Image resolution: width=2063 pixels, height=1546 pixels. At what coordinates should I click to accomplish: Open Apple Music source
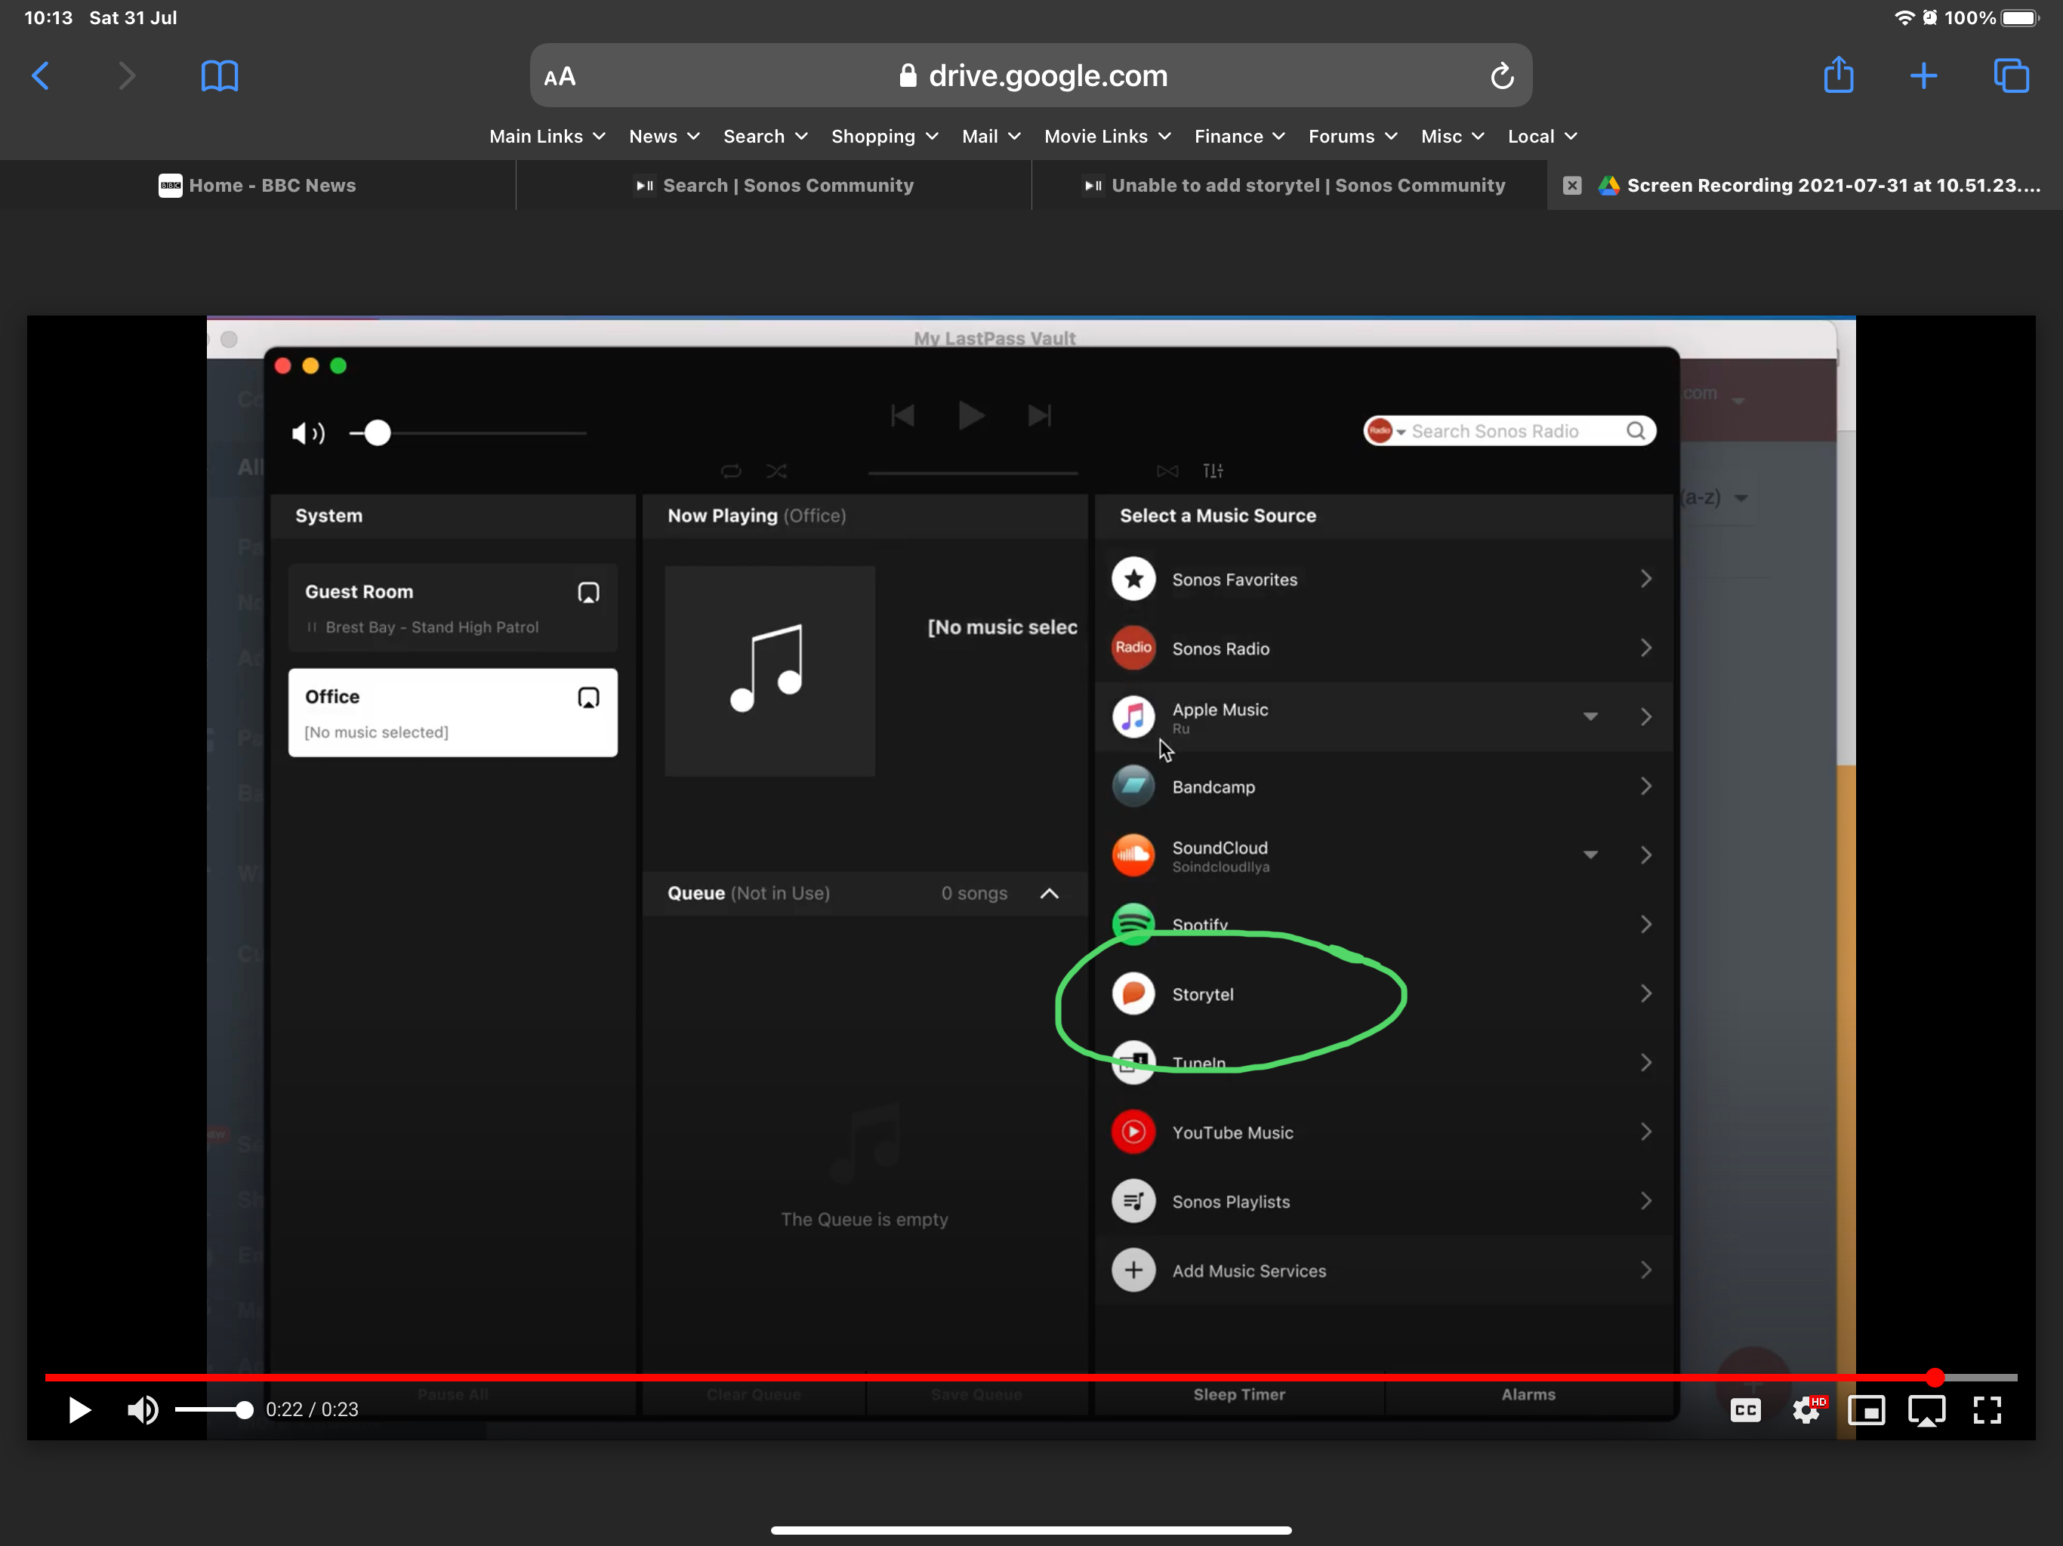click(x=1383, y=717)
